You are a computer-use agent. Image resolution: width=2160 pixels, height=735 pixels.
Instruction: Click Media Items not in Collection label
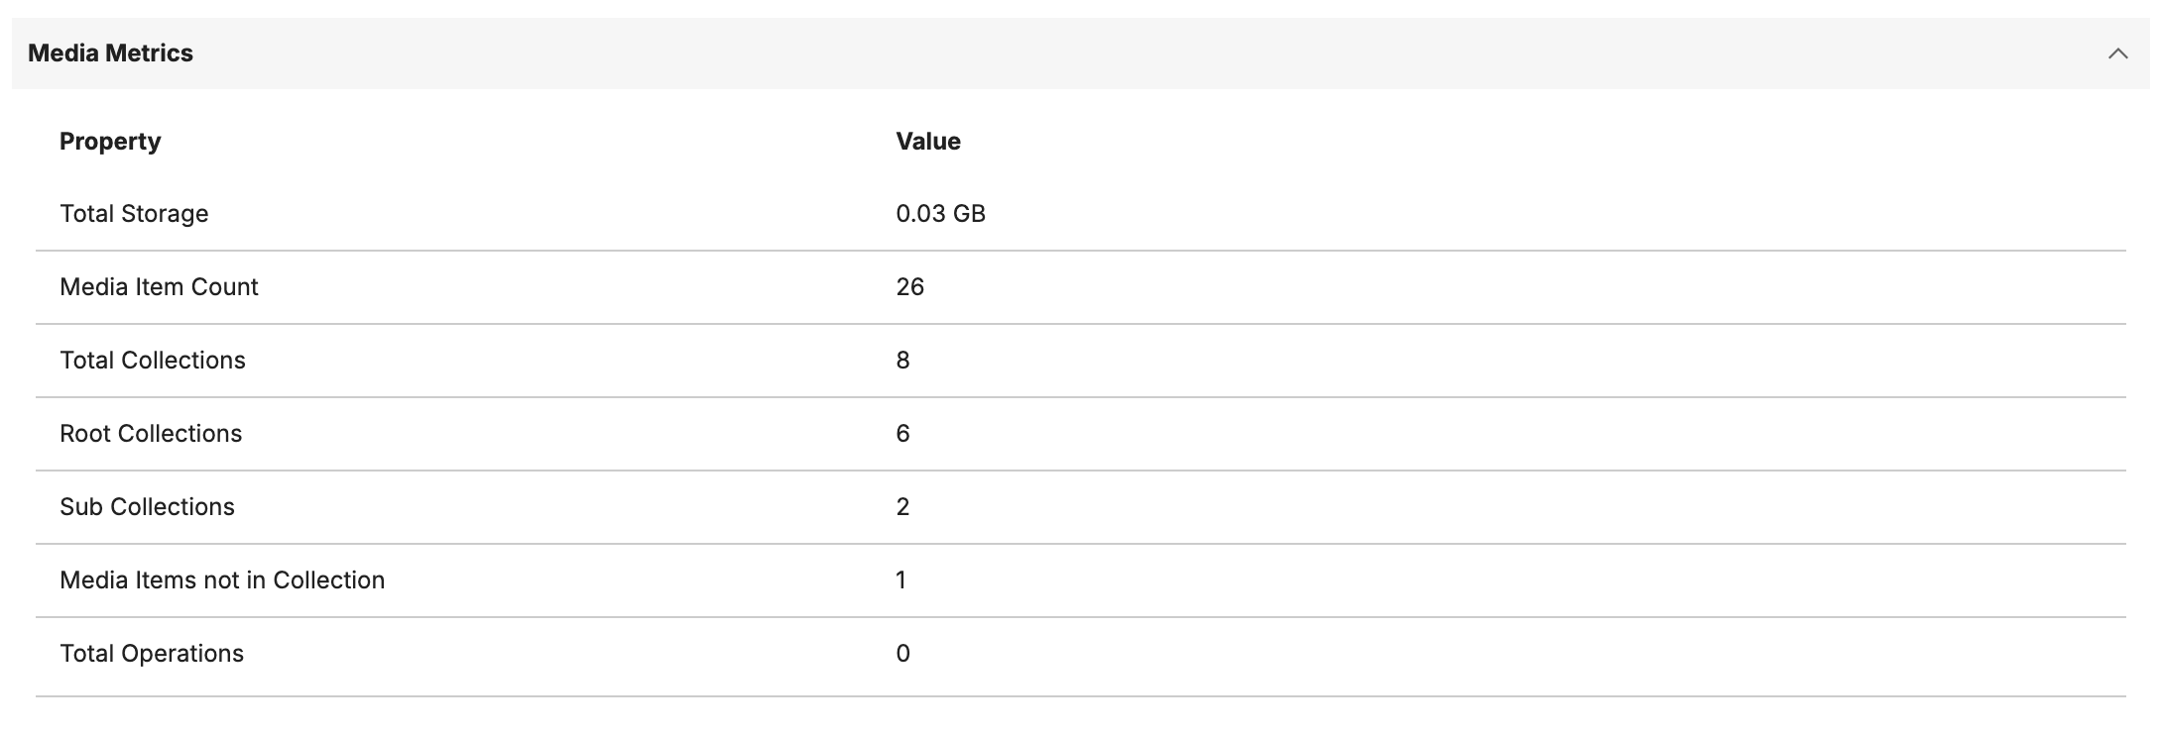(x=223, y=579)
